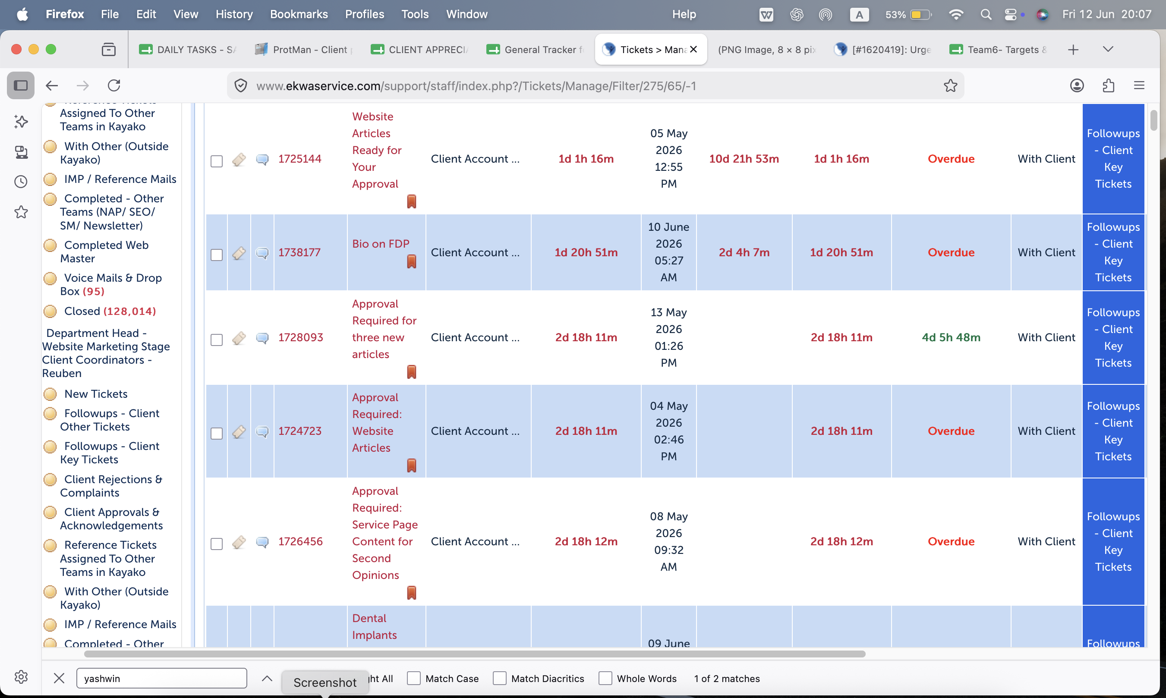Open the Firefox account menu
1166x698 pixels.
1077,85
